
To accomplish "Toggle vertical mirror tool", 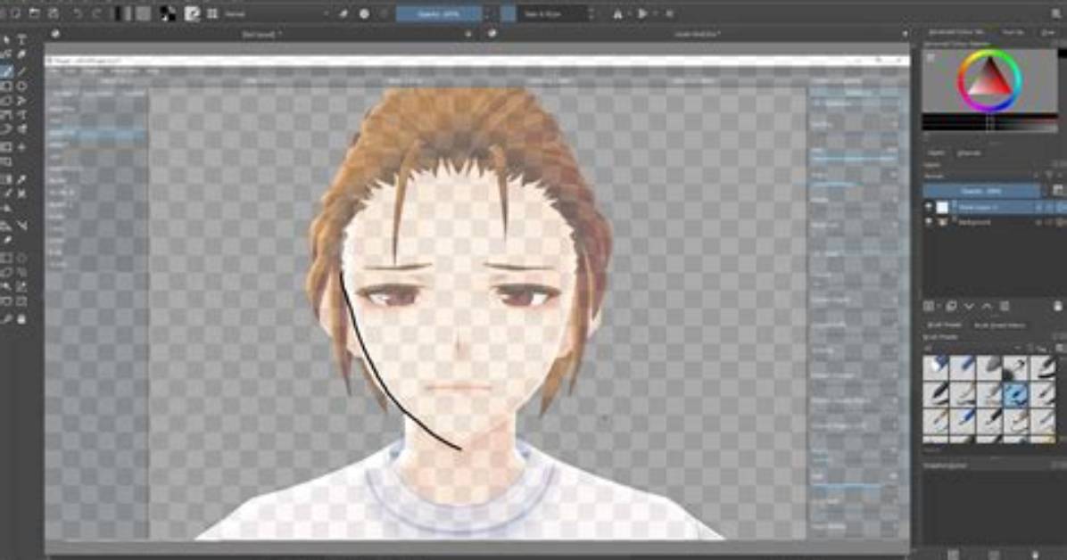I will [642, 12].
